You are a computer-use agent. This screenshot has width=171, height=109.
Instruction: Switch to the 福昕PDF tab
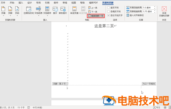93,3
